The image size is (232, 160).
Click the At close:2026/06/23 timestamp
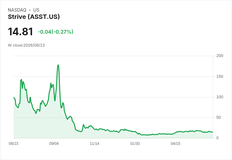[x=26, y=45]
